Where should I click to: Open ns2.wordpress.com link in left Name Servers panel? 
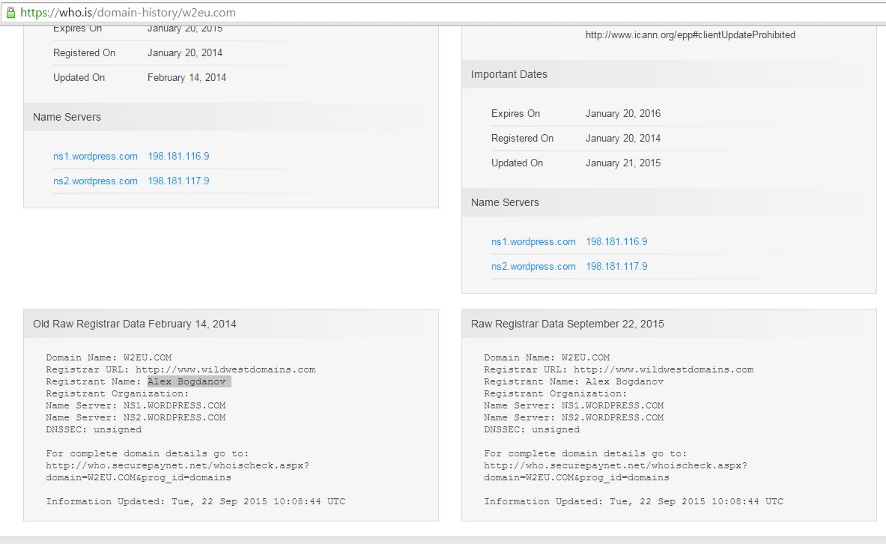pyautogui.click(x=95, y=181)
